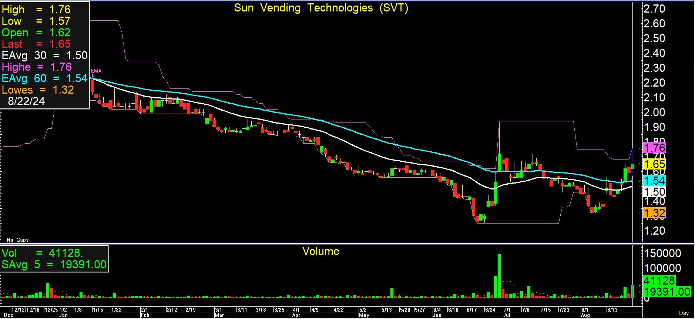Click the white 1.50 EAvg 30 tag
695x319 pixels.
[654, 192]
